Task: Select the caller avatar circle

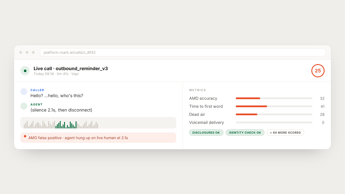Action: click(x=24, y=92)
